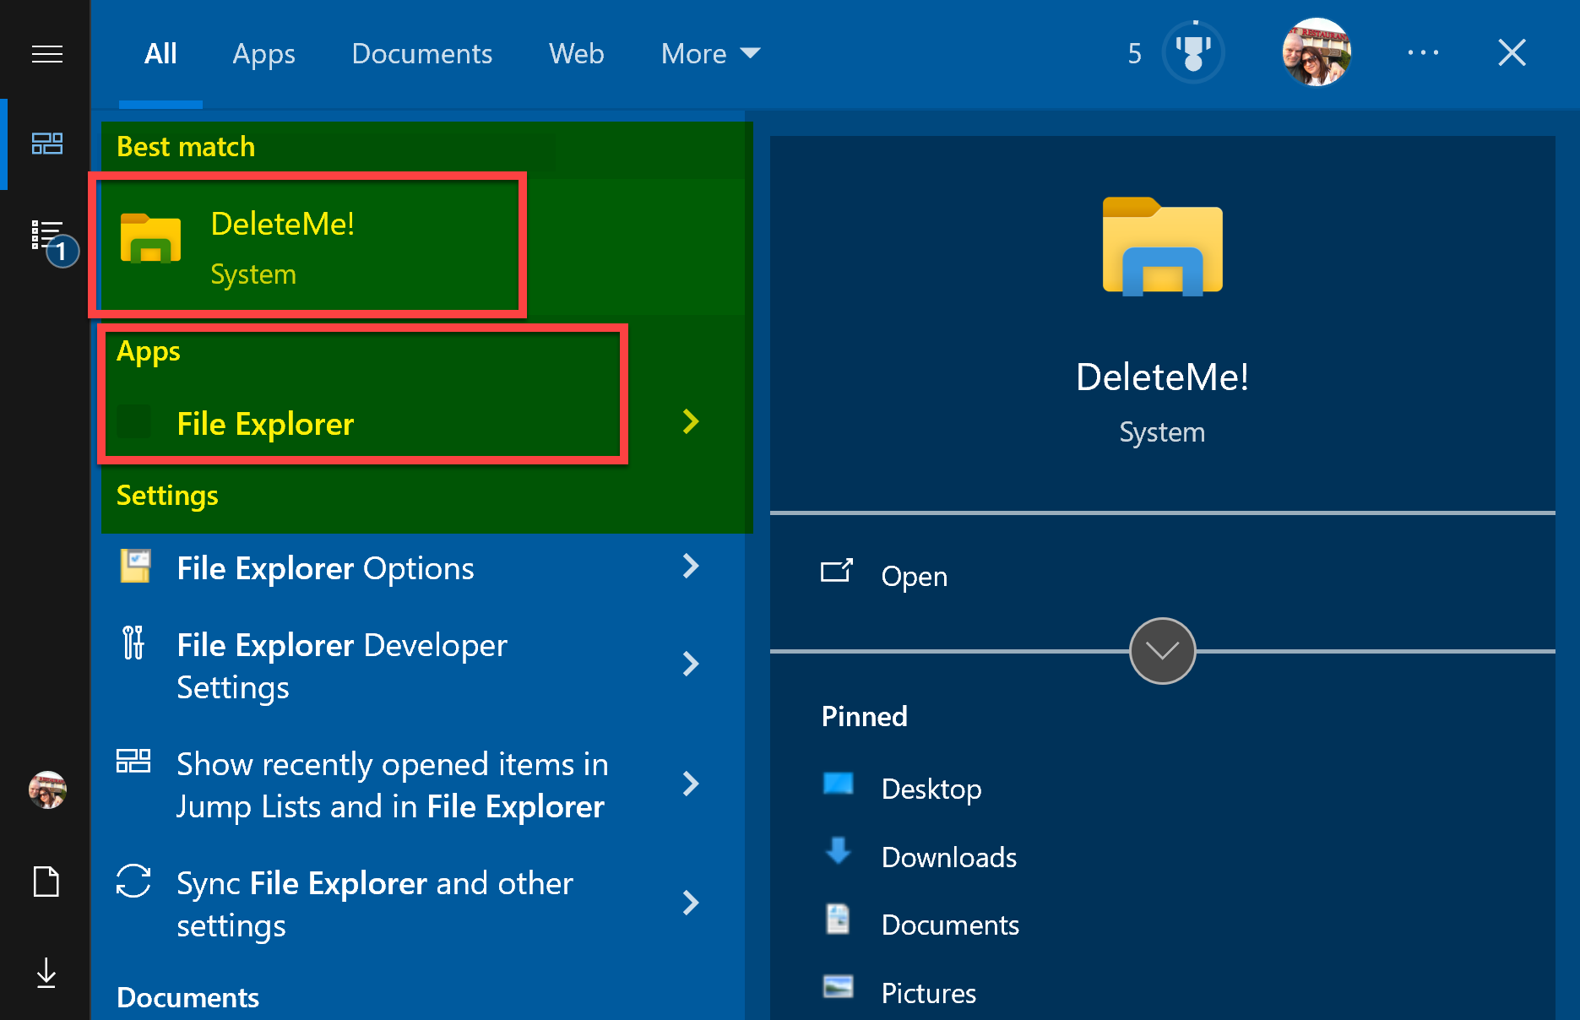Switch to the Apps tab
The image size is (1580, 1020).
(263, 54)
